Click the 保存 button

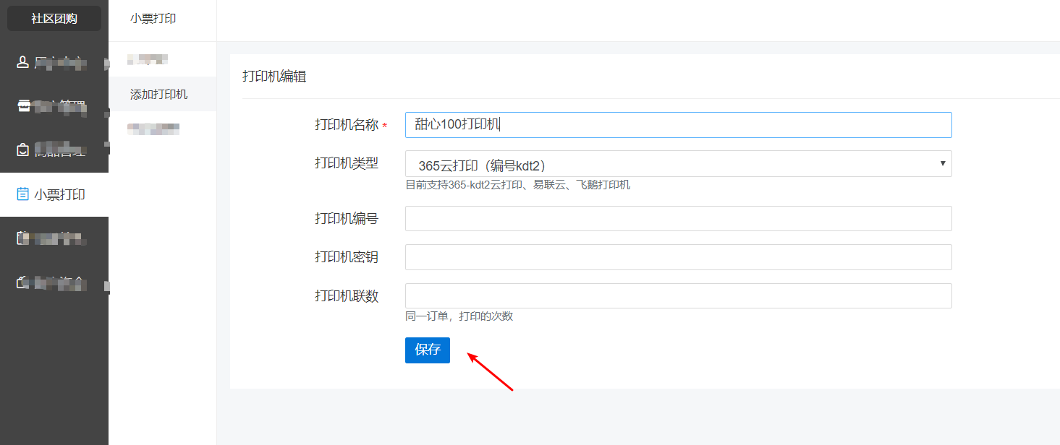point(428,350)
